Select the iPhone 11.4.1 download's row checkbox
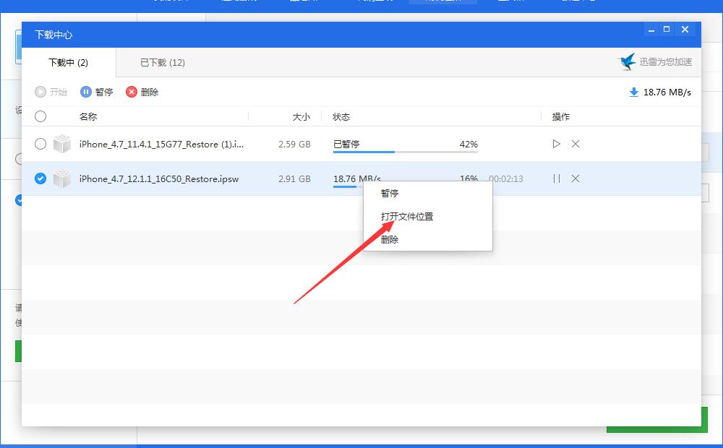Image resolution: width=723 pixels, height=448 pixels. (x=40, y=145)
